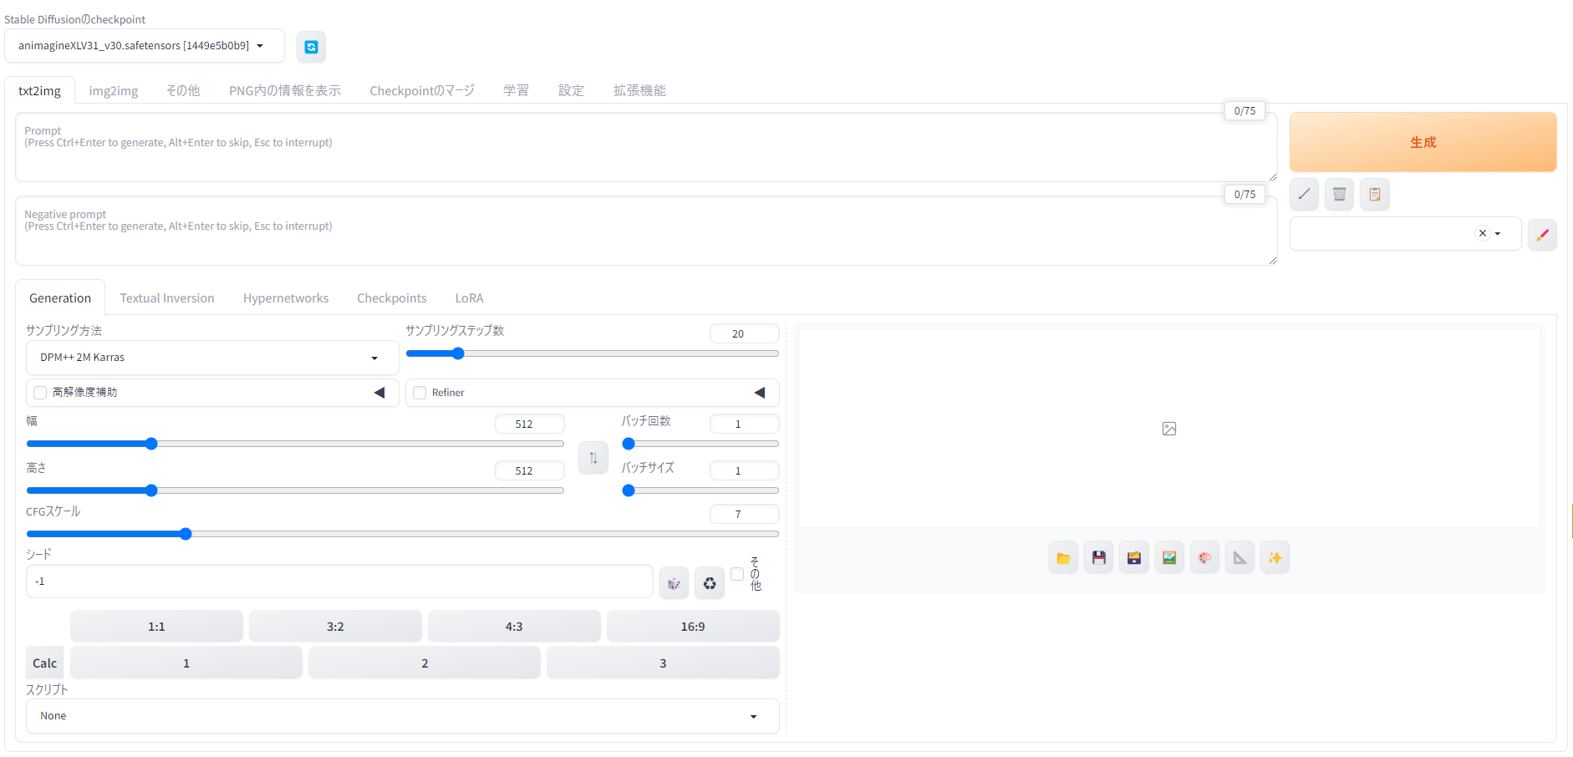Switch to the img2img tab

click(x=114, y=90)
